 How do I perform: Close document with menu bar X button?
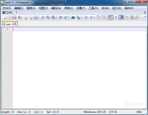click(x=145, y=12)
